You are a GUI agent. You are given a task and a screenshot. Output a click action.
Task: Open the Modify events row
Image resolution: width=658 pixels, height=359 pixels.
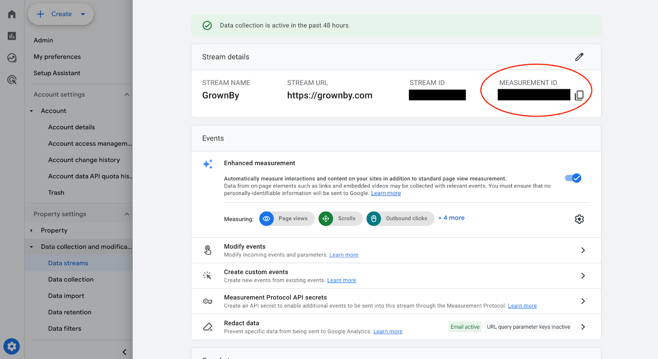point(396,250)
